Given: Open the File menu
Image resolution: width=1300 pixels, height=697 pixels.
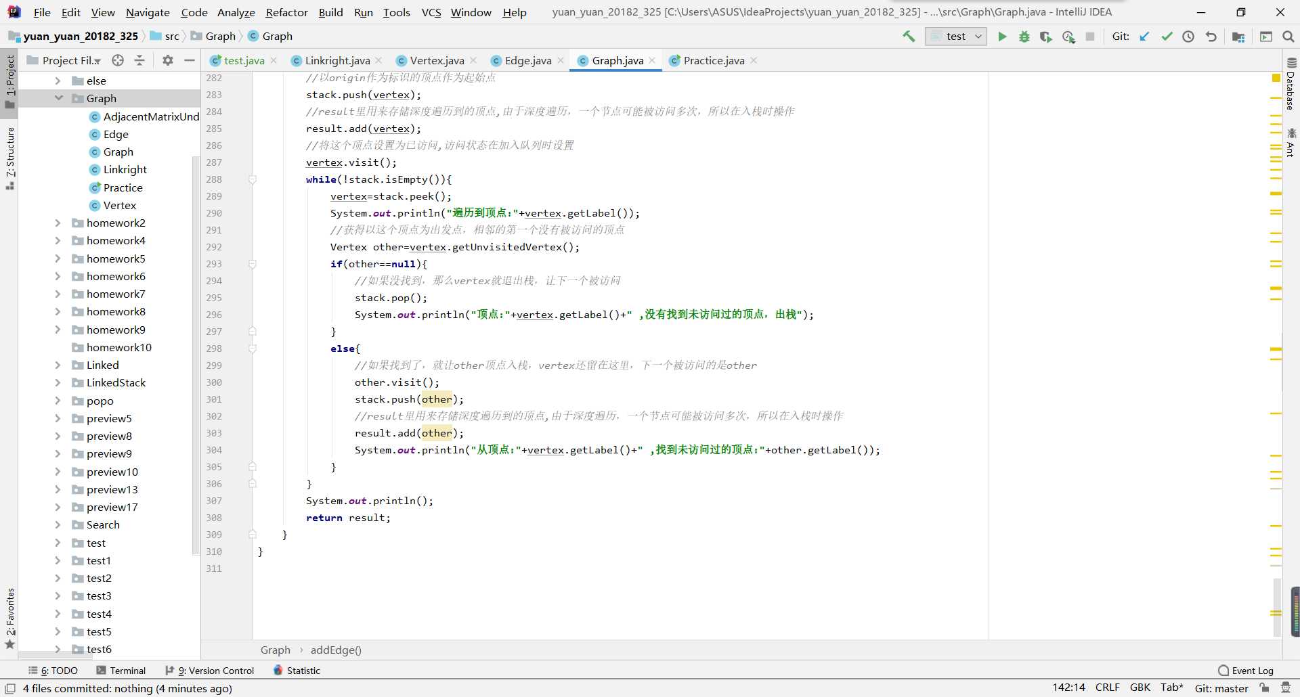Looking at the screenshot, I should (42, 12).
